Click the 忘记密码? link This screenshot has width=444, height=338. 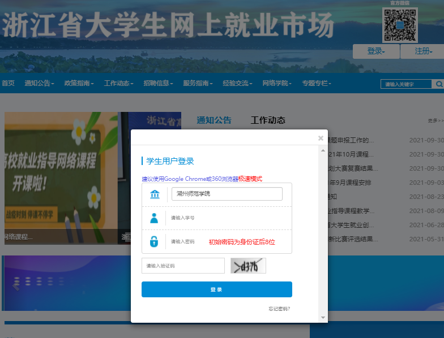[x=279, y=309]
